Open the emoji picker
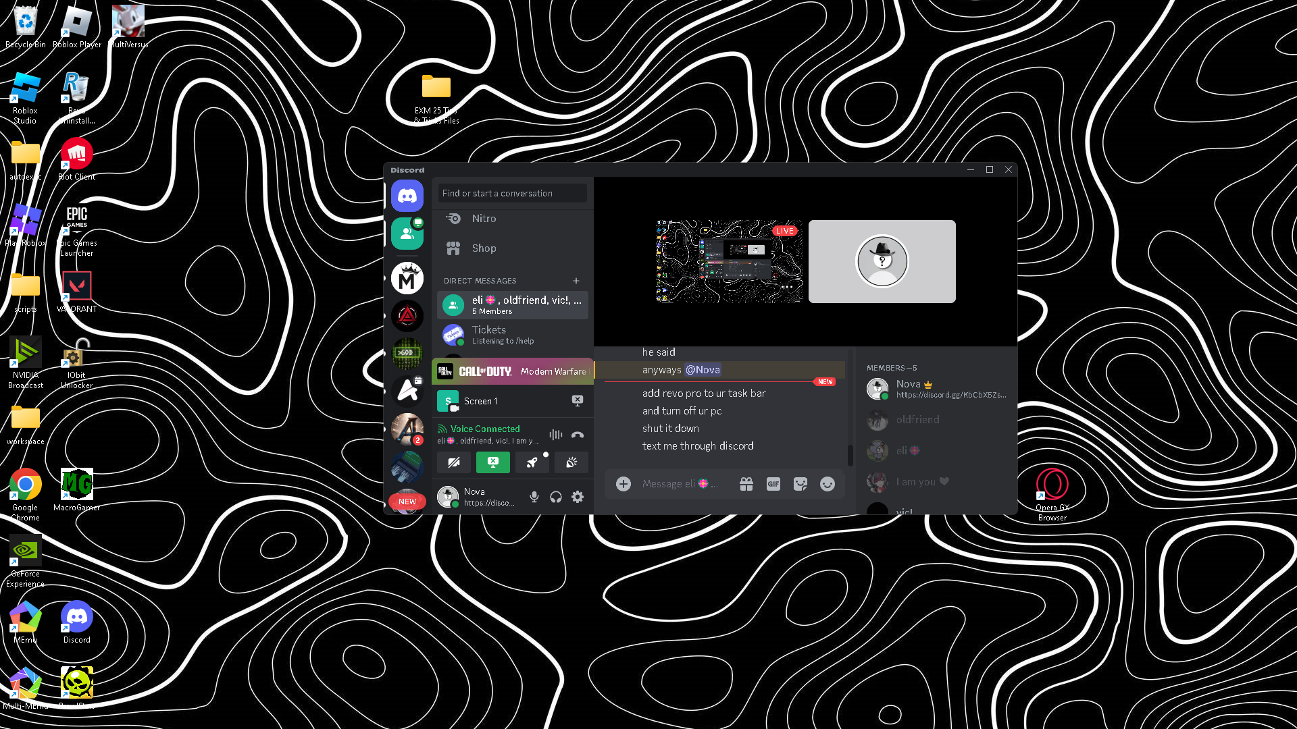Viewport: 1297px width, 729px height. 827,484
